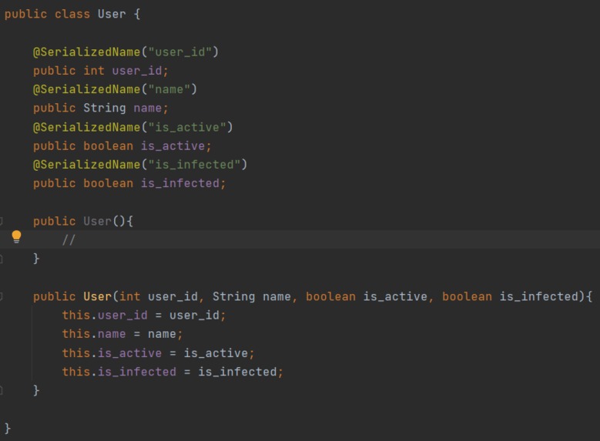Click the yellow lightbulb quick-fix icon
The image size is (600, 441).
[x=16, y=237]
